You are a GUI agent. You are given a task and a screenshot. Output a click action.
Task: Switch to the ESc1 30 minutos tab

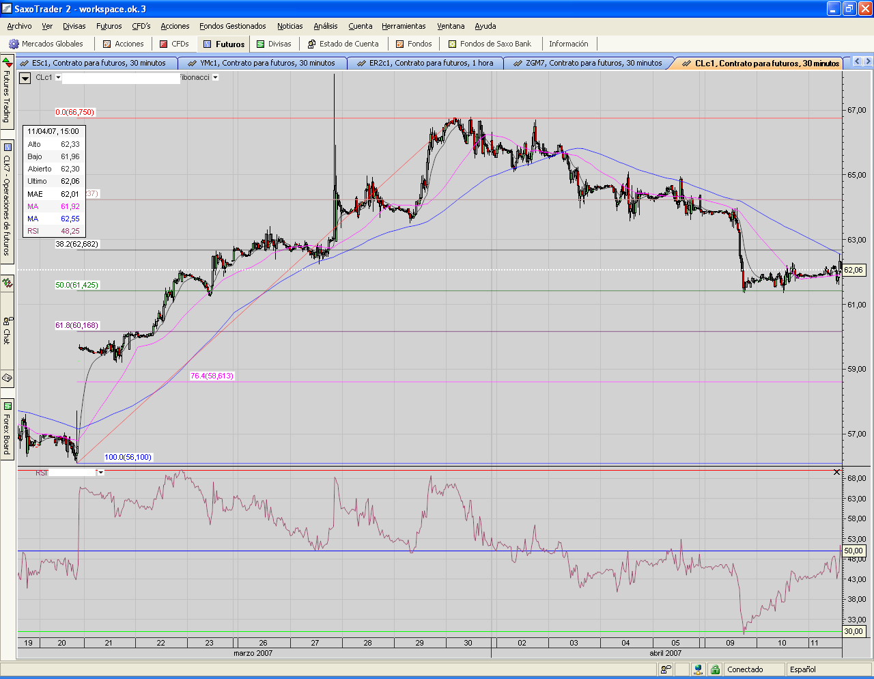98,63
